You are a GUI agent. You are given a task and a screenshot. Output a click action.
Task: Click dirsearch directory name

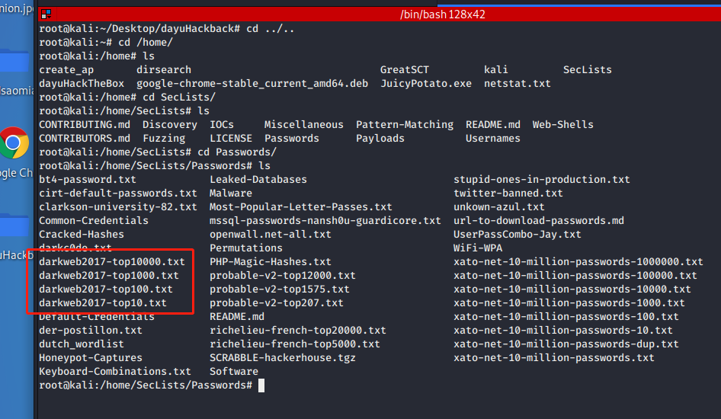pyautogui.click(x=164, y=70)
